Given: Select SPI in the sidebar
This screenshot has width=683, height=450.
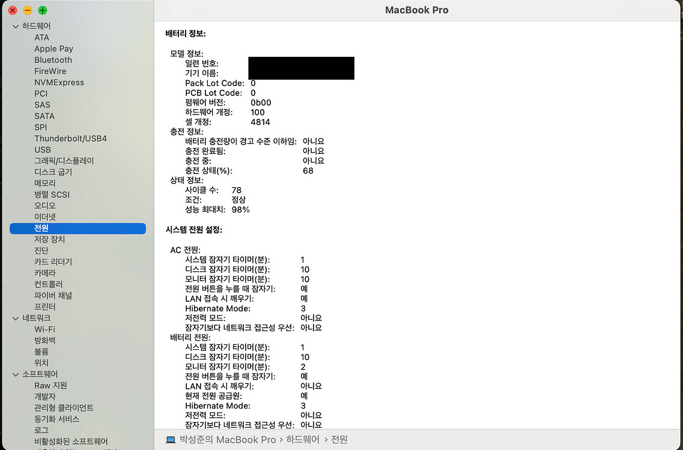Looking at the screenshot, I should [40, 127].
